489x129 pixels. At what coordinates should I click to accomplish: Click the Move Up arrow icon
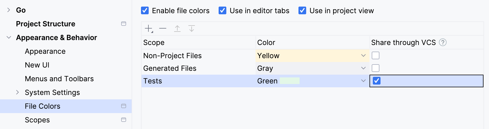[x=177, y=29]
